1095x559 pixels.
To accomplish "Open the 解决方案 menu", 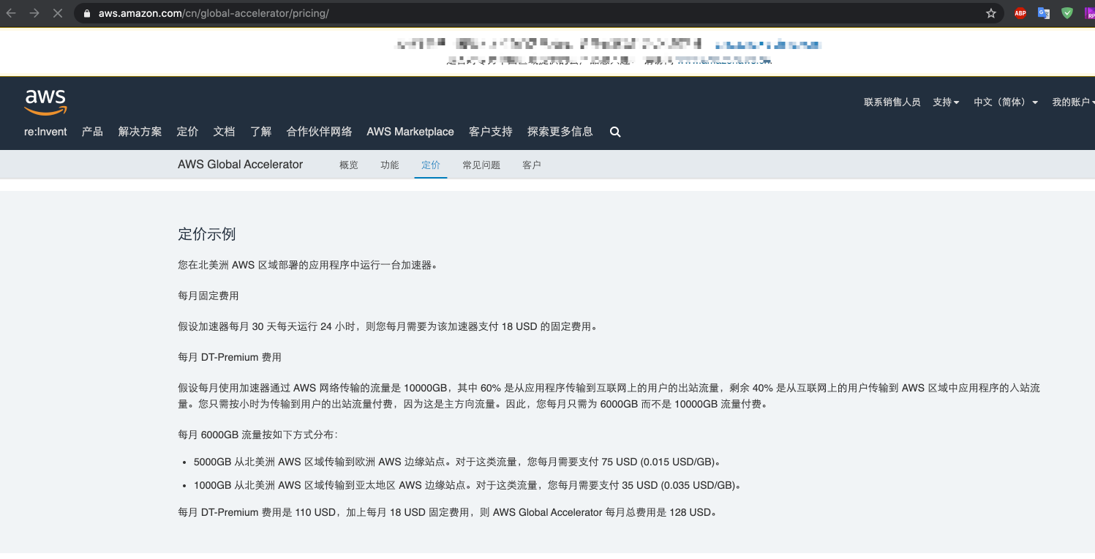I will pos(140,132).
